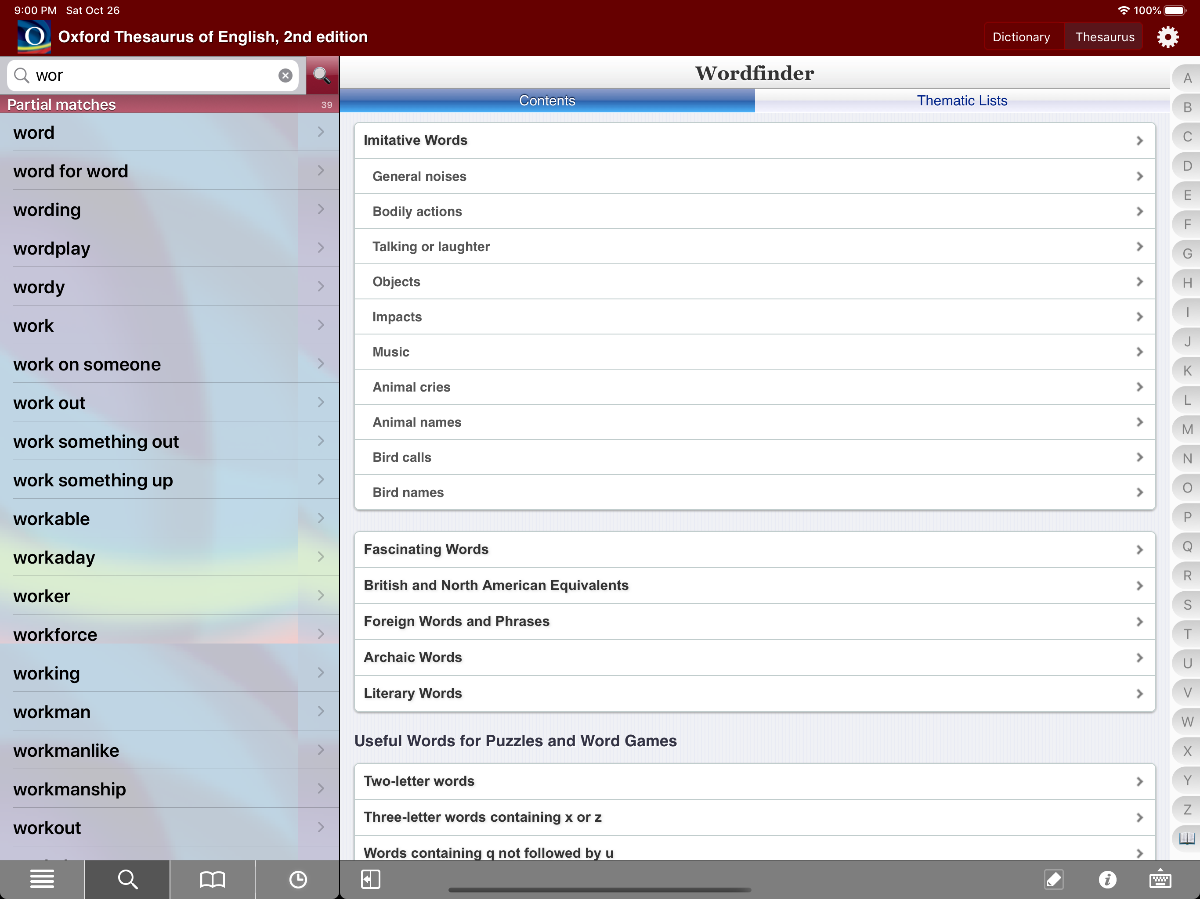Select 'workable' entry
The width and height of the screenshot is (1200, 899).
coord(169,518)
